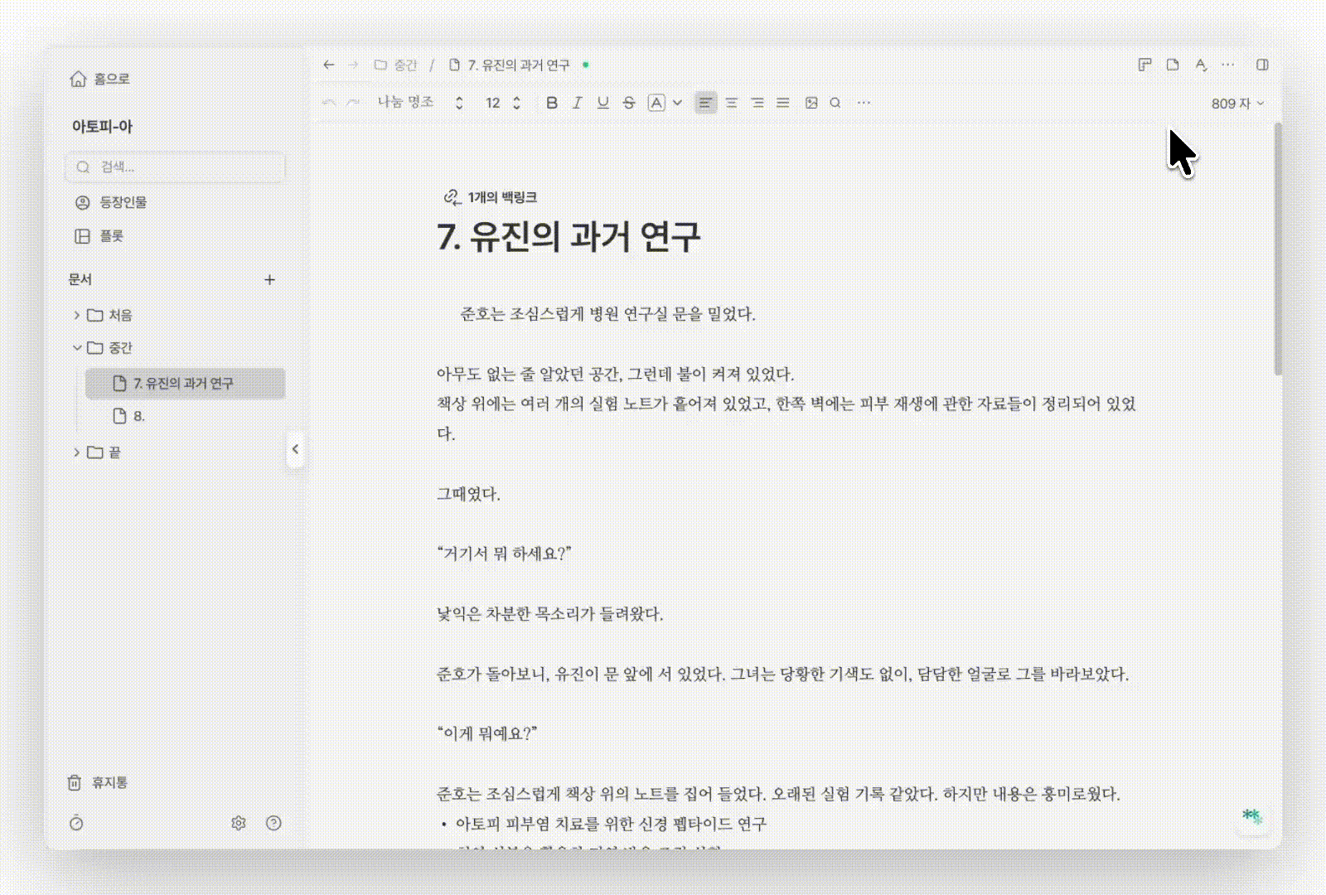Toggle underline formatting
1326x895 pixels.
click(603, 103)
